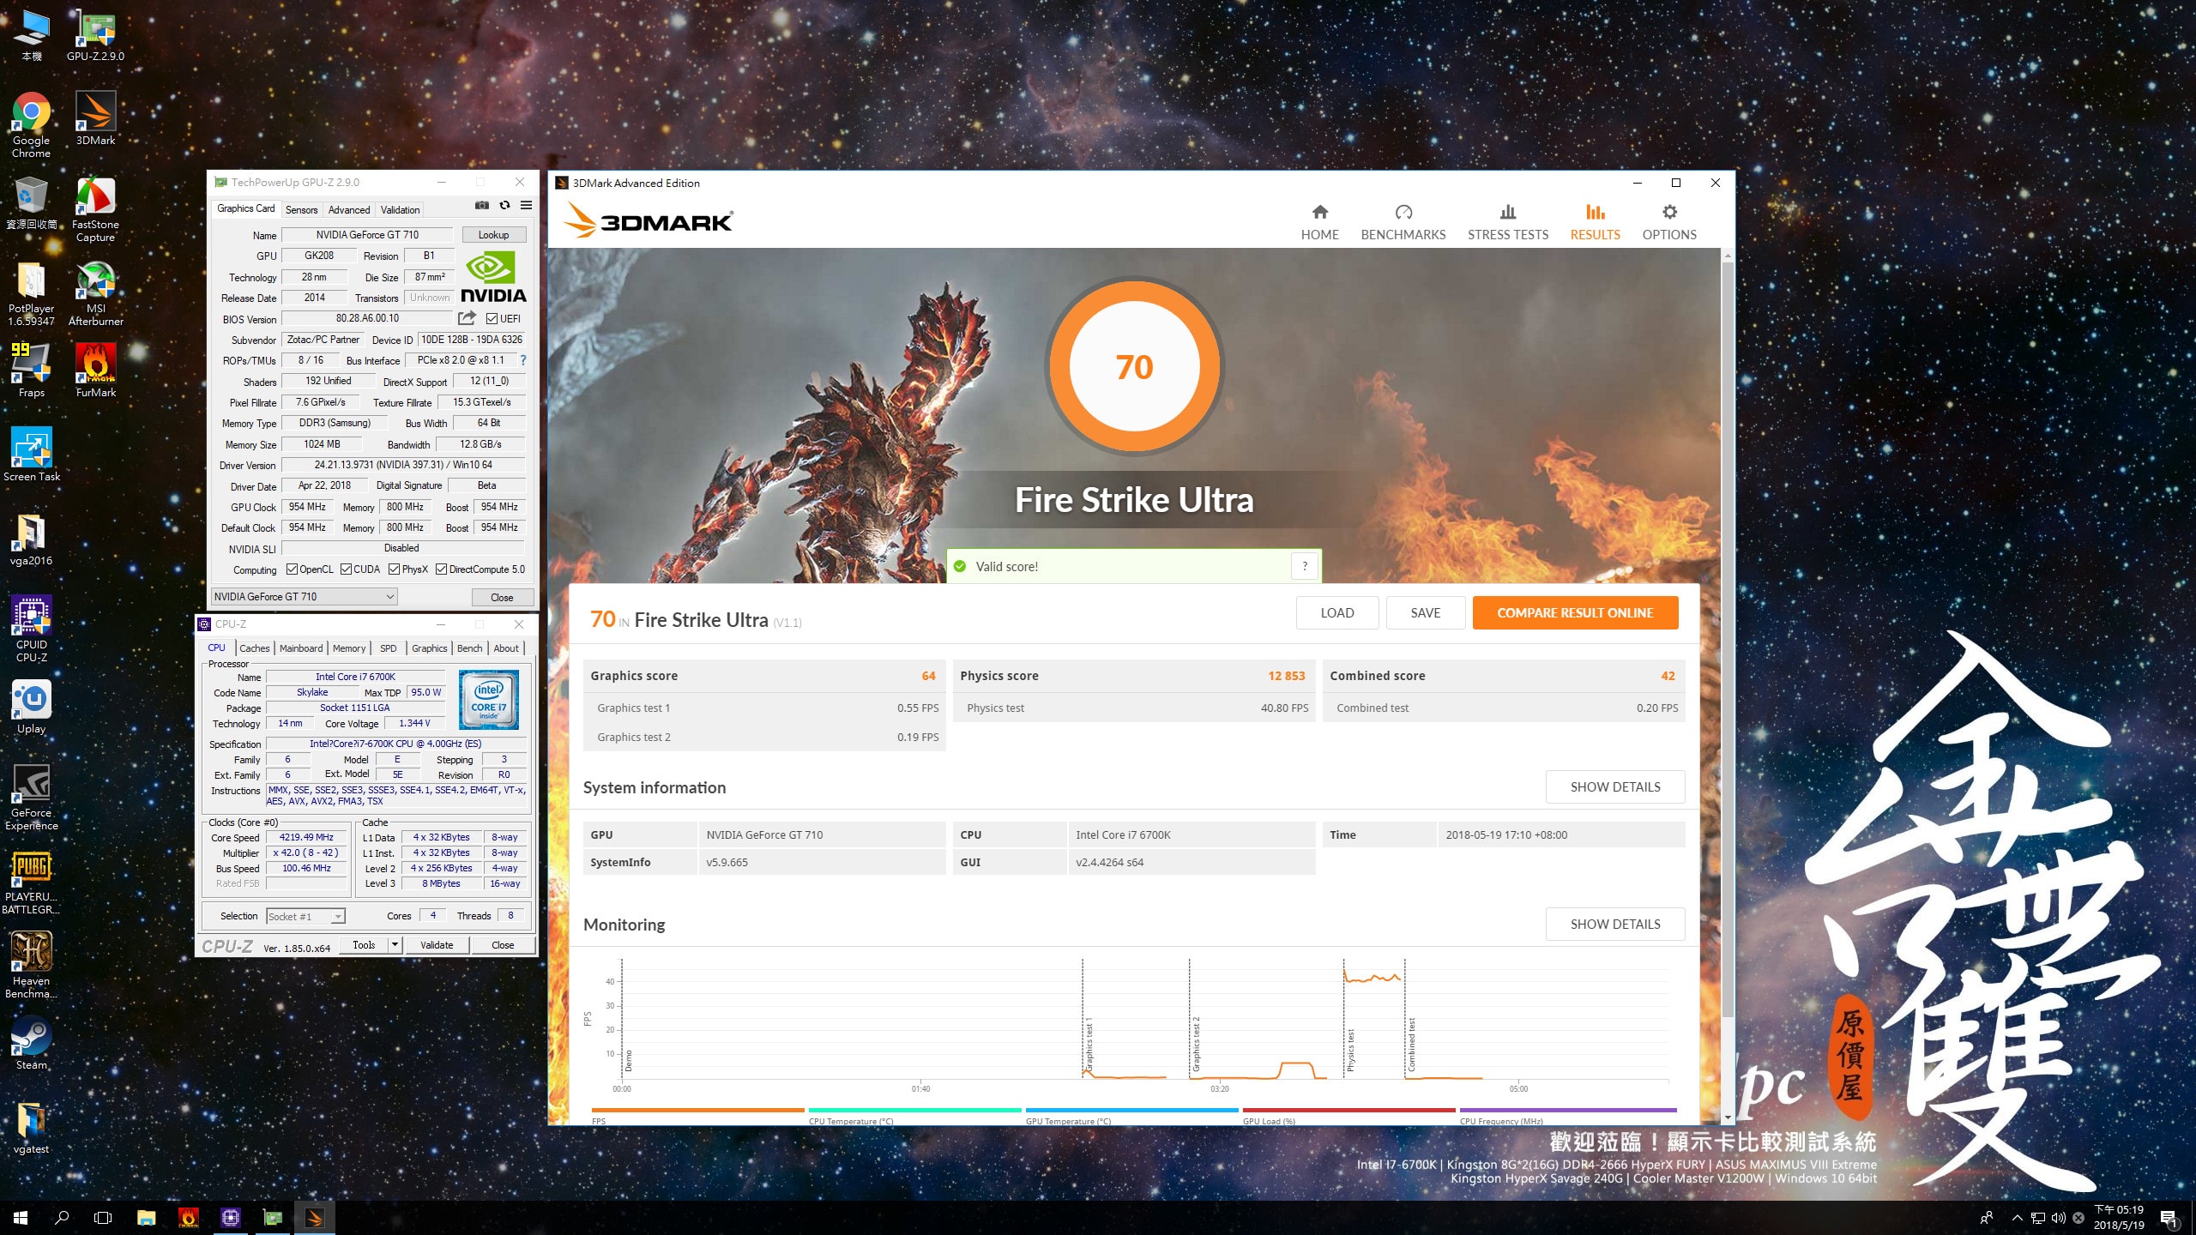Open Bench tab in CPU-Z
Screen dimensions: 2196x1235
469,648
